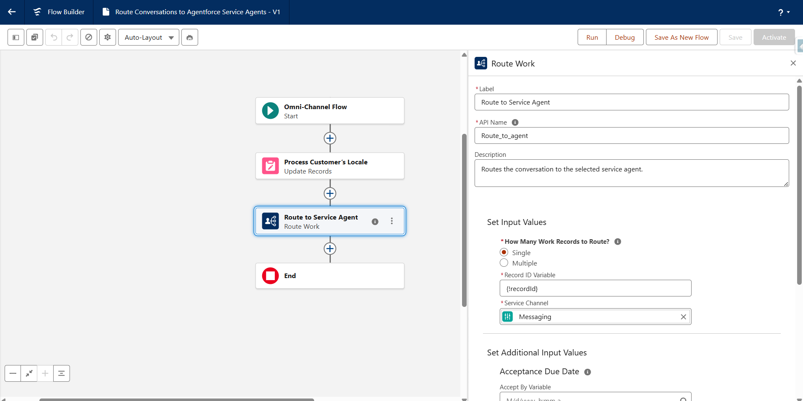The height and width of the screenshot is (401, 803).
Task: Click the Activate button
Action: [x=774, y=37]
